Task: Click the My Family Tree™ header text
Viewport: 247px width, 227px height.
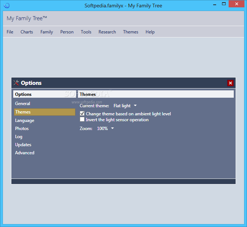Action: click(27, 18)
